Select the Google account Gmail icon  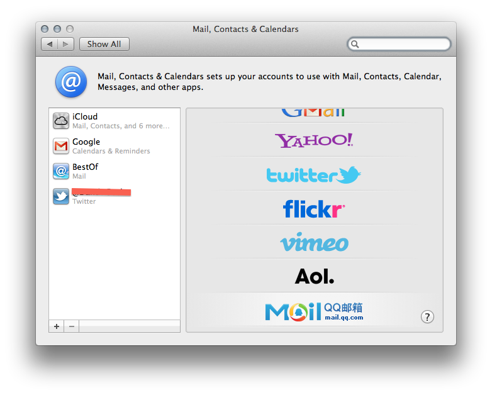pos(61,146)
